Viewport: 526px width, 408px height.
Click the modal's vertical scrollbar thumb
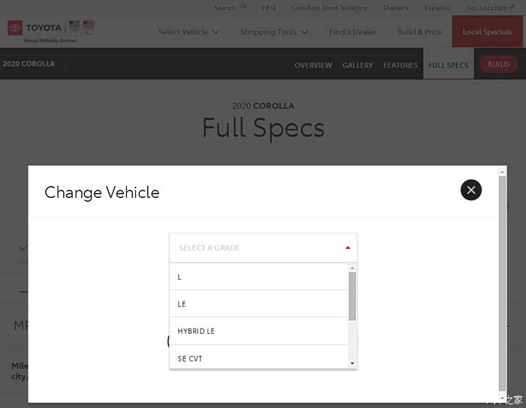point(502,283)
